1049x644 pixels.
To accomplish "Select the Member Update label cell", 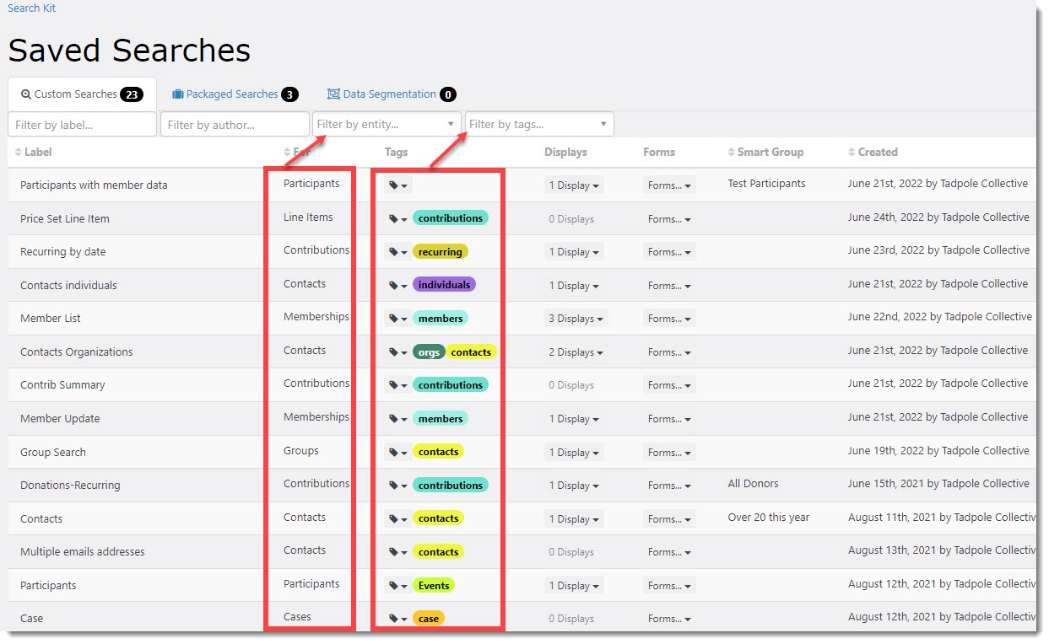I will [x=60, y=419].
